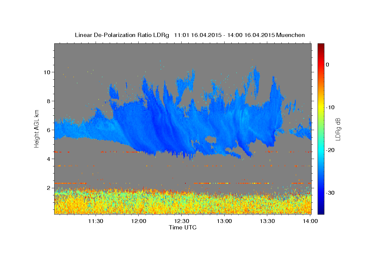Click the end date '14:00 16.04.2015' in the title

pyautogui.click(x=251, y=35)
